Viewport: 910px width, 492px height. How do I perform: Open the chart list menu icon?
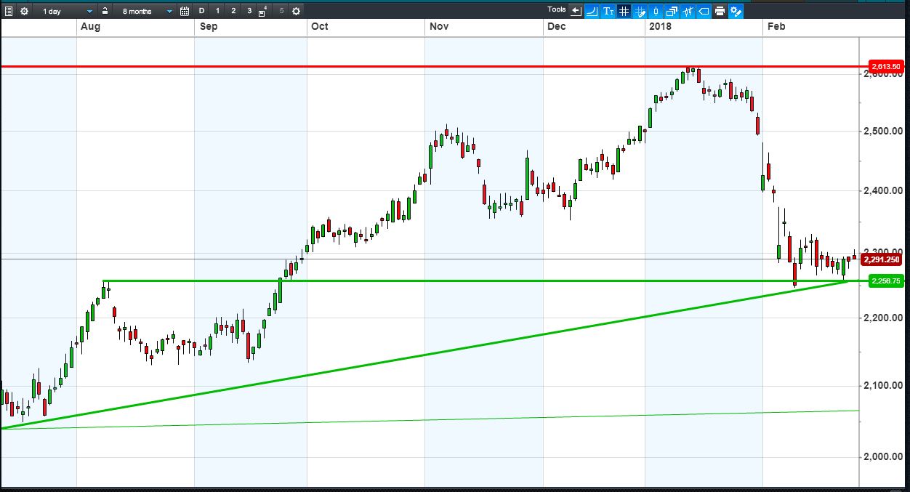(x=9, y=11)
